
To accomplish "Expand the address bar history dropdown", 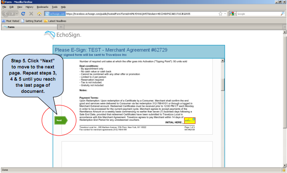I will [225, 14].
